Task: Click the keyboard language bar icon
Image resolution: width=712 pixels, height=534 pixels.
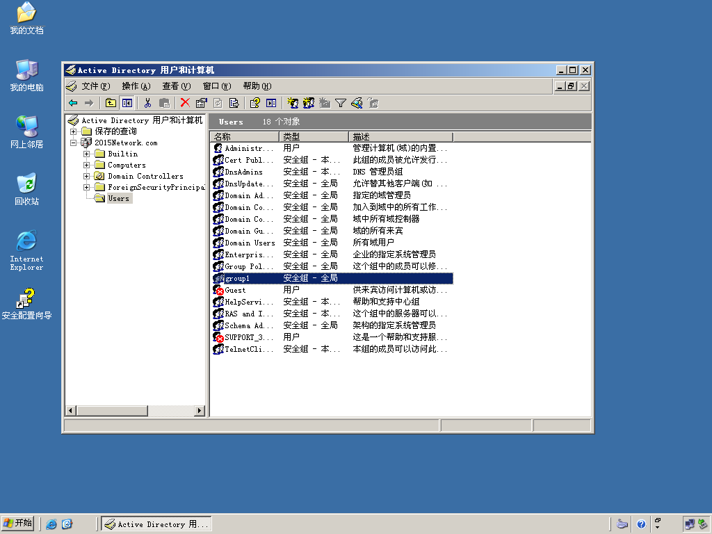Action: pyautogui.click(x=622, y=524)
